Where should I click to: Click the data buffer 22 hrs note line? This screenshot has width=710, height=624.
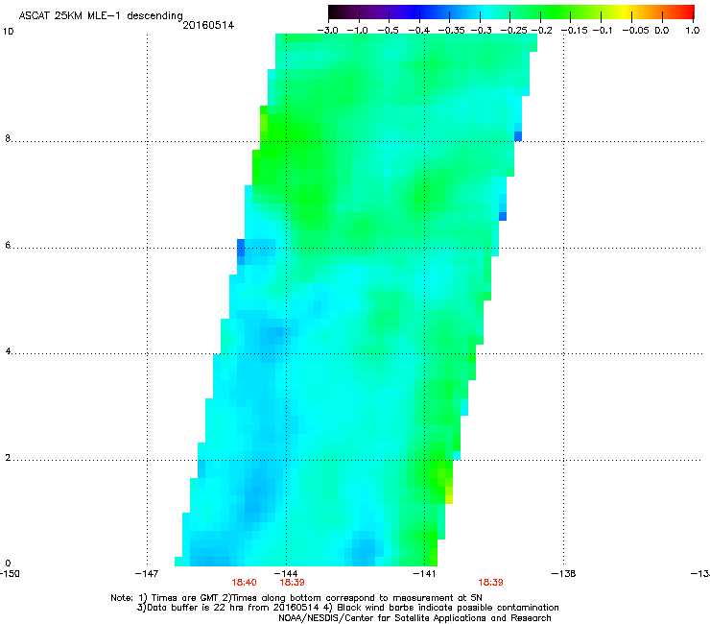click(347, 608)
